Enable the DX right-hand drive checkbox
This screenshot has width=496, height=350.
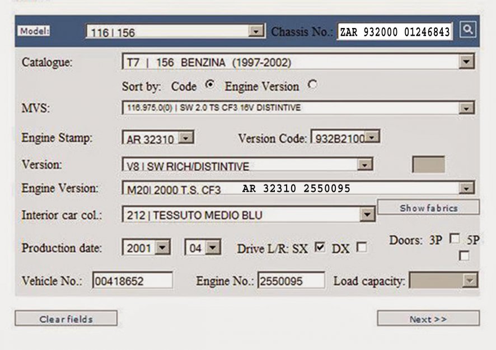[362, 247]
